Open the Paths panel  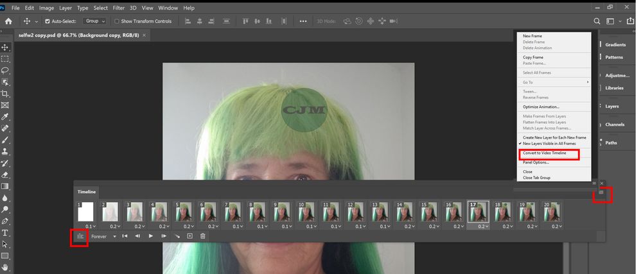pyautogui.click(x=611, y=143)
